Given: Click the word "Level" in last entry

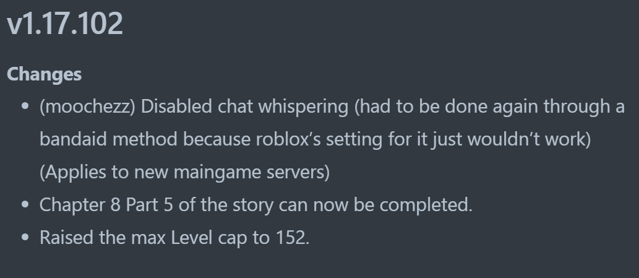Looking at the screenshot, I should 192,237.
